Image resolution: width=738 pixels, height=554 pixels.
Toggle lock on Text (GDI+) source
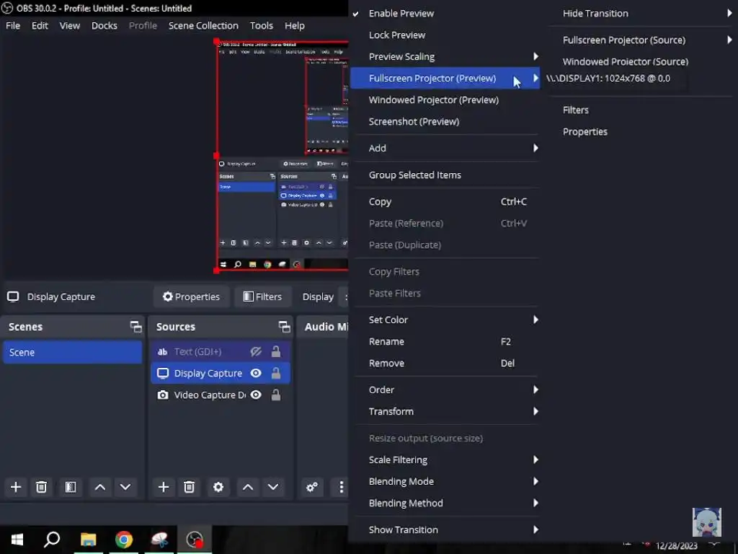[x=276, y=351]
